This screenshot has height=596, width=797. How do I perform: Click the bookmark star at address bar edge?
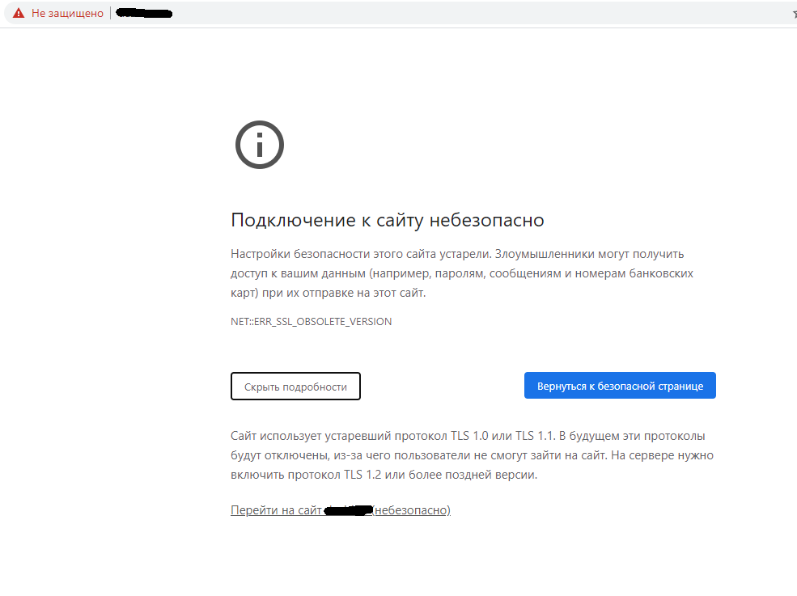(x=793, y=14)
